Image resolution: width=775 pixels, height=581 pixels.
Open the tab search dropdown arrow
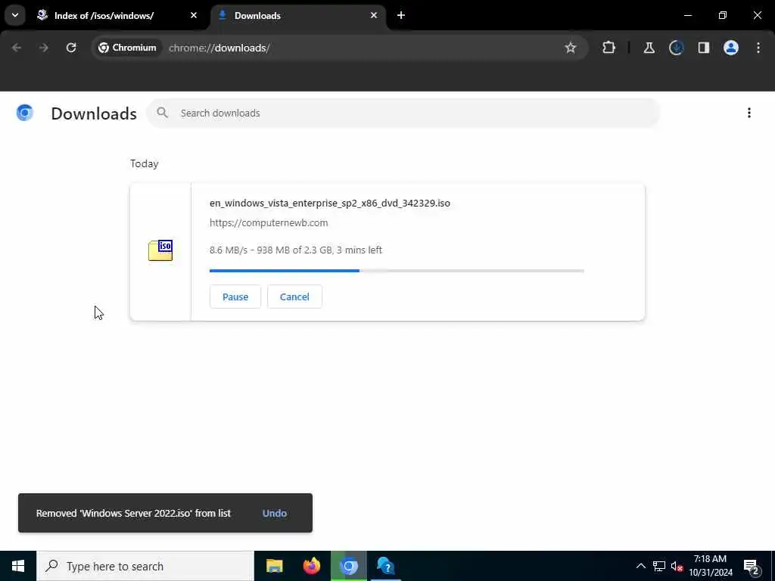pyautogui.click(x=15, y=15)
